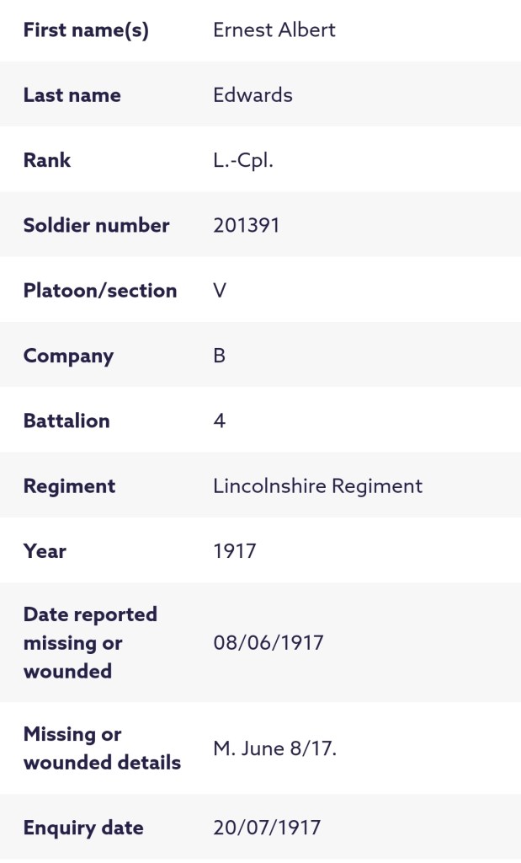Click the platoon/section value 'V'
This screenshot has width=521, height=863.
point(221,290)
